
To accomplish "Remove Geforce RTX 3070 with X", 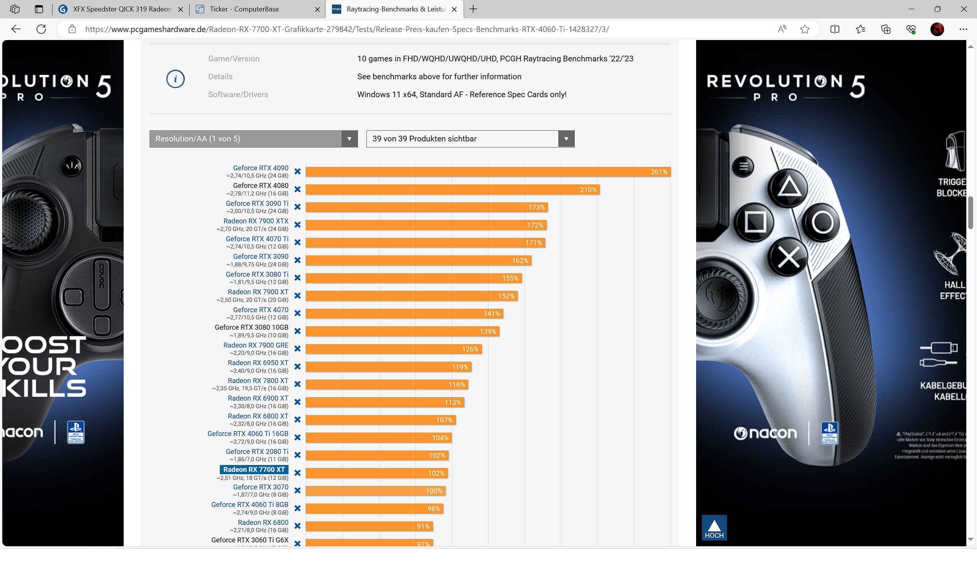I will (x=297, y=491).
